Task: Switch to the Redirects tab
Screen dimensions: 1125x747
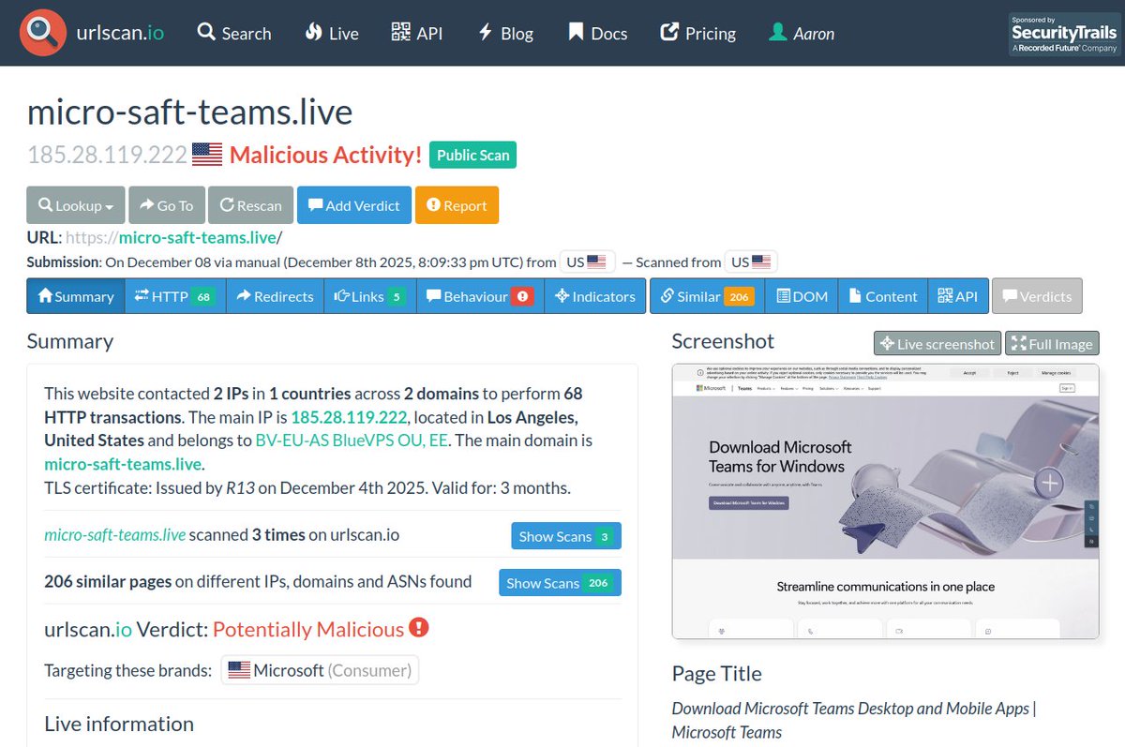Action: coord(275,296)
